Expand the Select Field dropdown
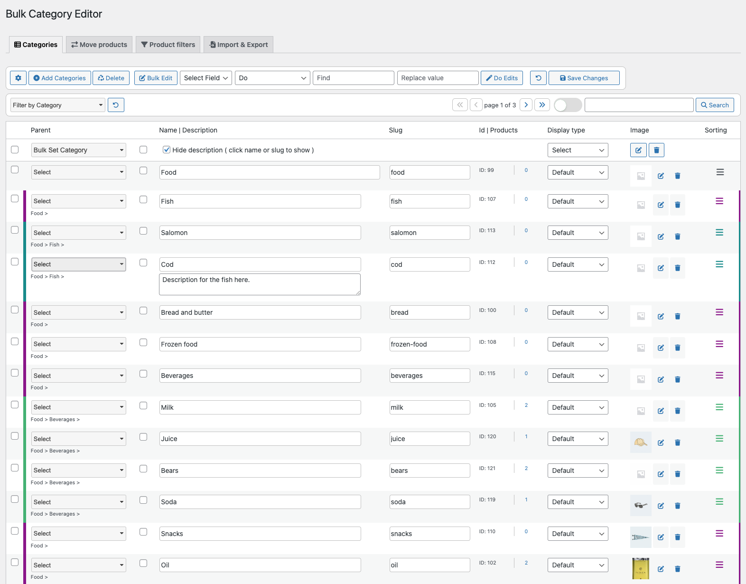 (x=206, y=78)
